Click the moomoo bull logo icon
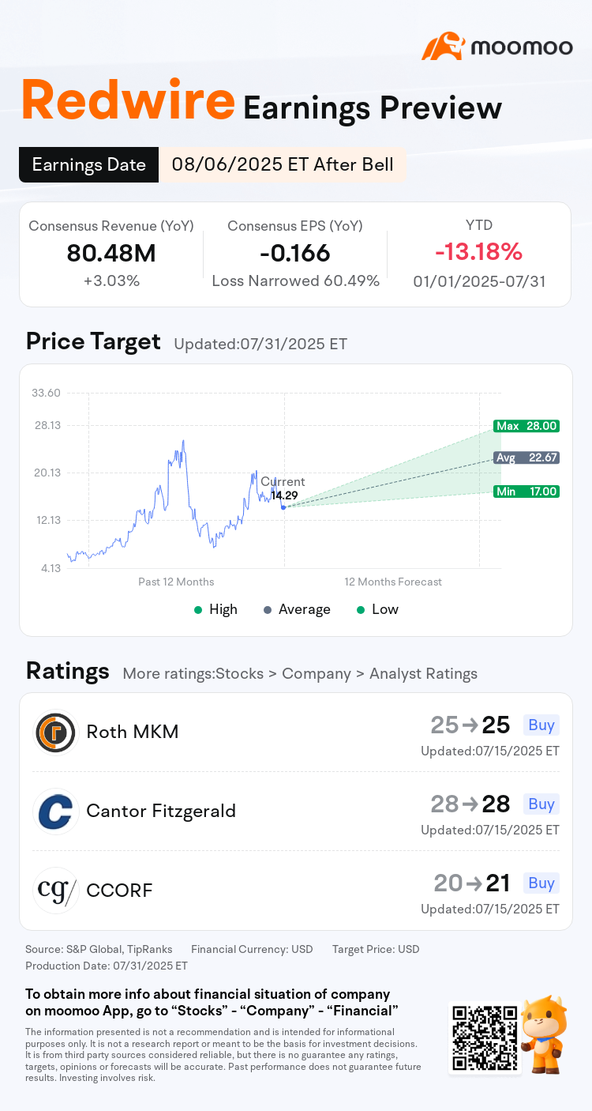 [x=444, y=47]
